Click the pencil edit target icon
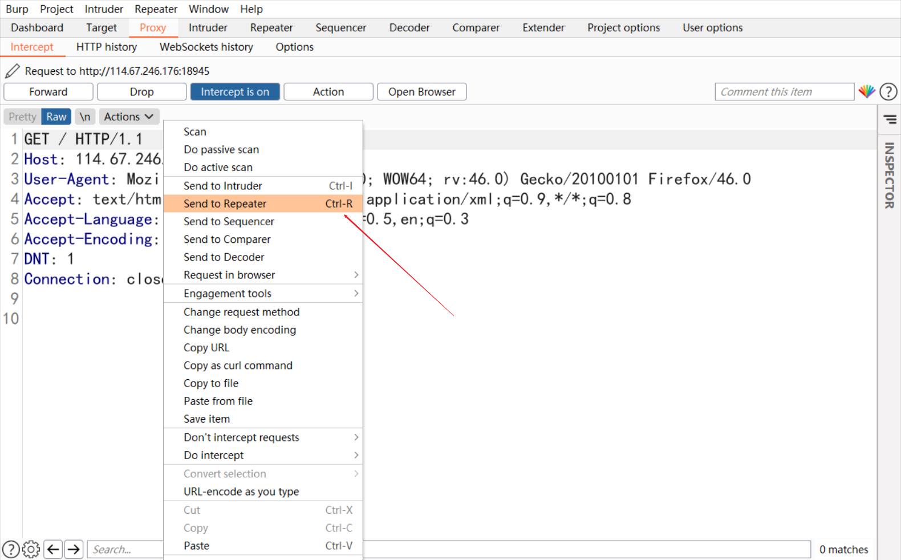Viewport: 901px width, 560px height. (12, 71)
